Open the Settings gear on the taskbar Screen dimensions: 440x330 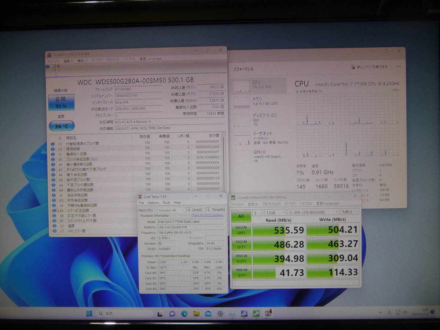(220, 314)
